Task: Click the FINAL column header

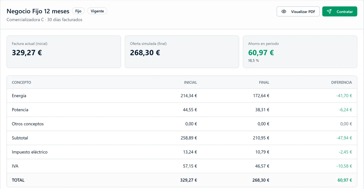Action: coord(264,83)
